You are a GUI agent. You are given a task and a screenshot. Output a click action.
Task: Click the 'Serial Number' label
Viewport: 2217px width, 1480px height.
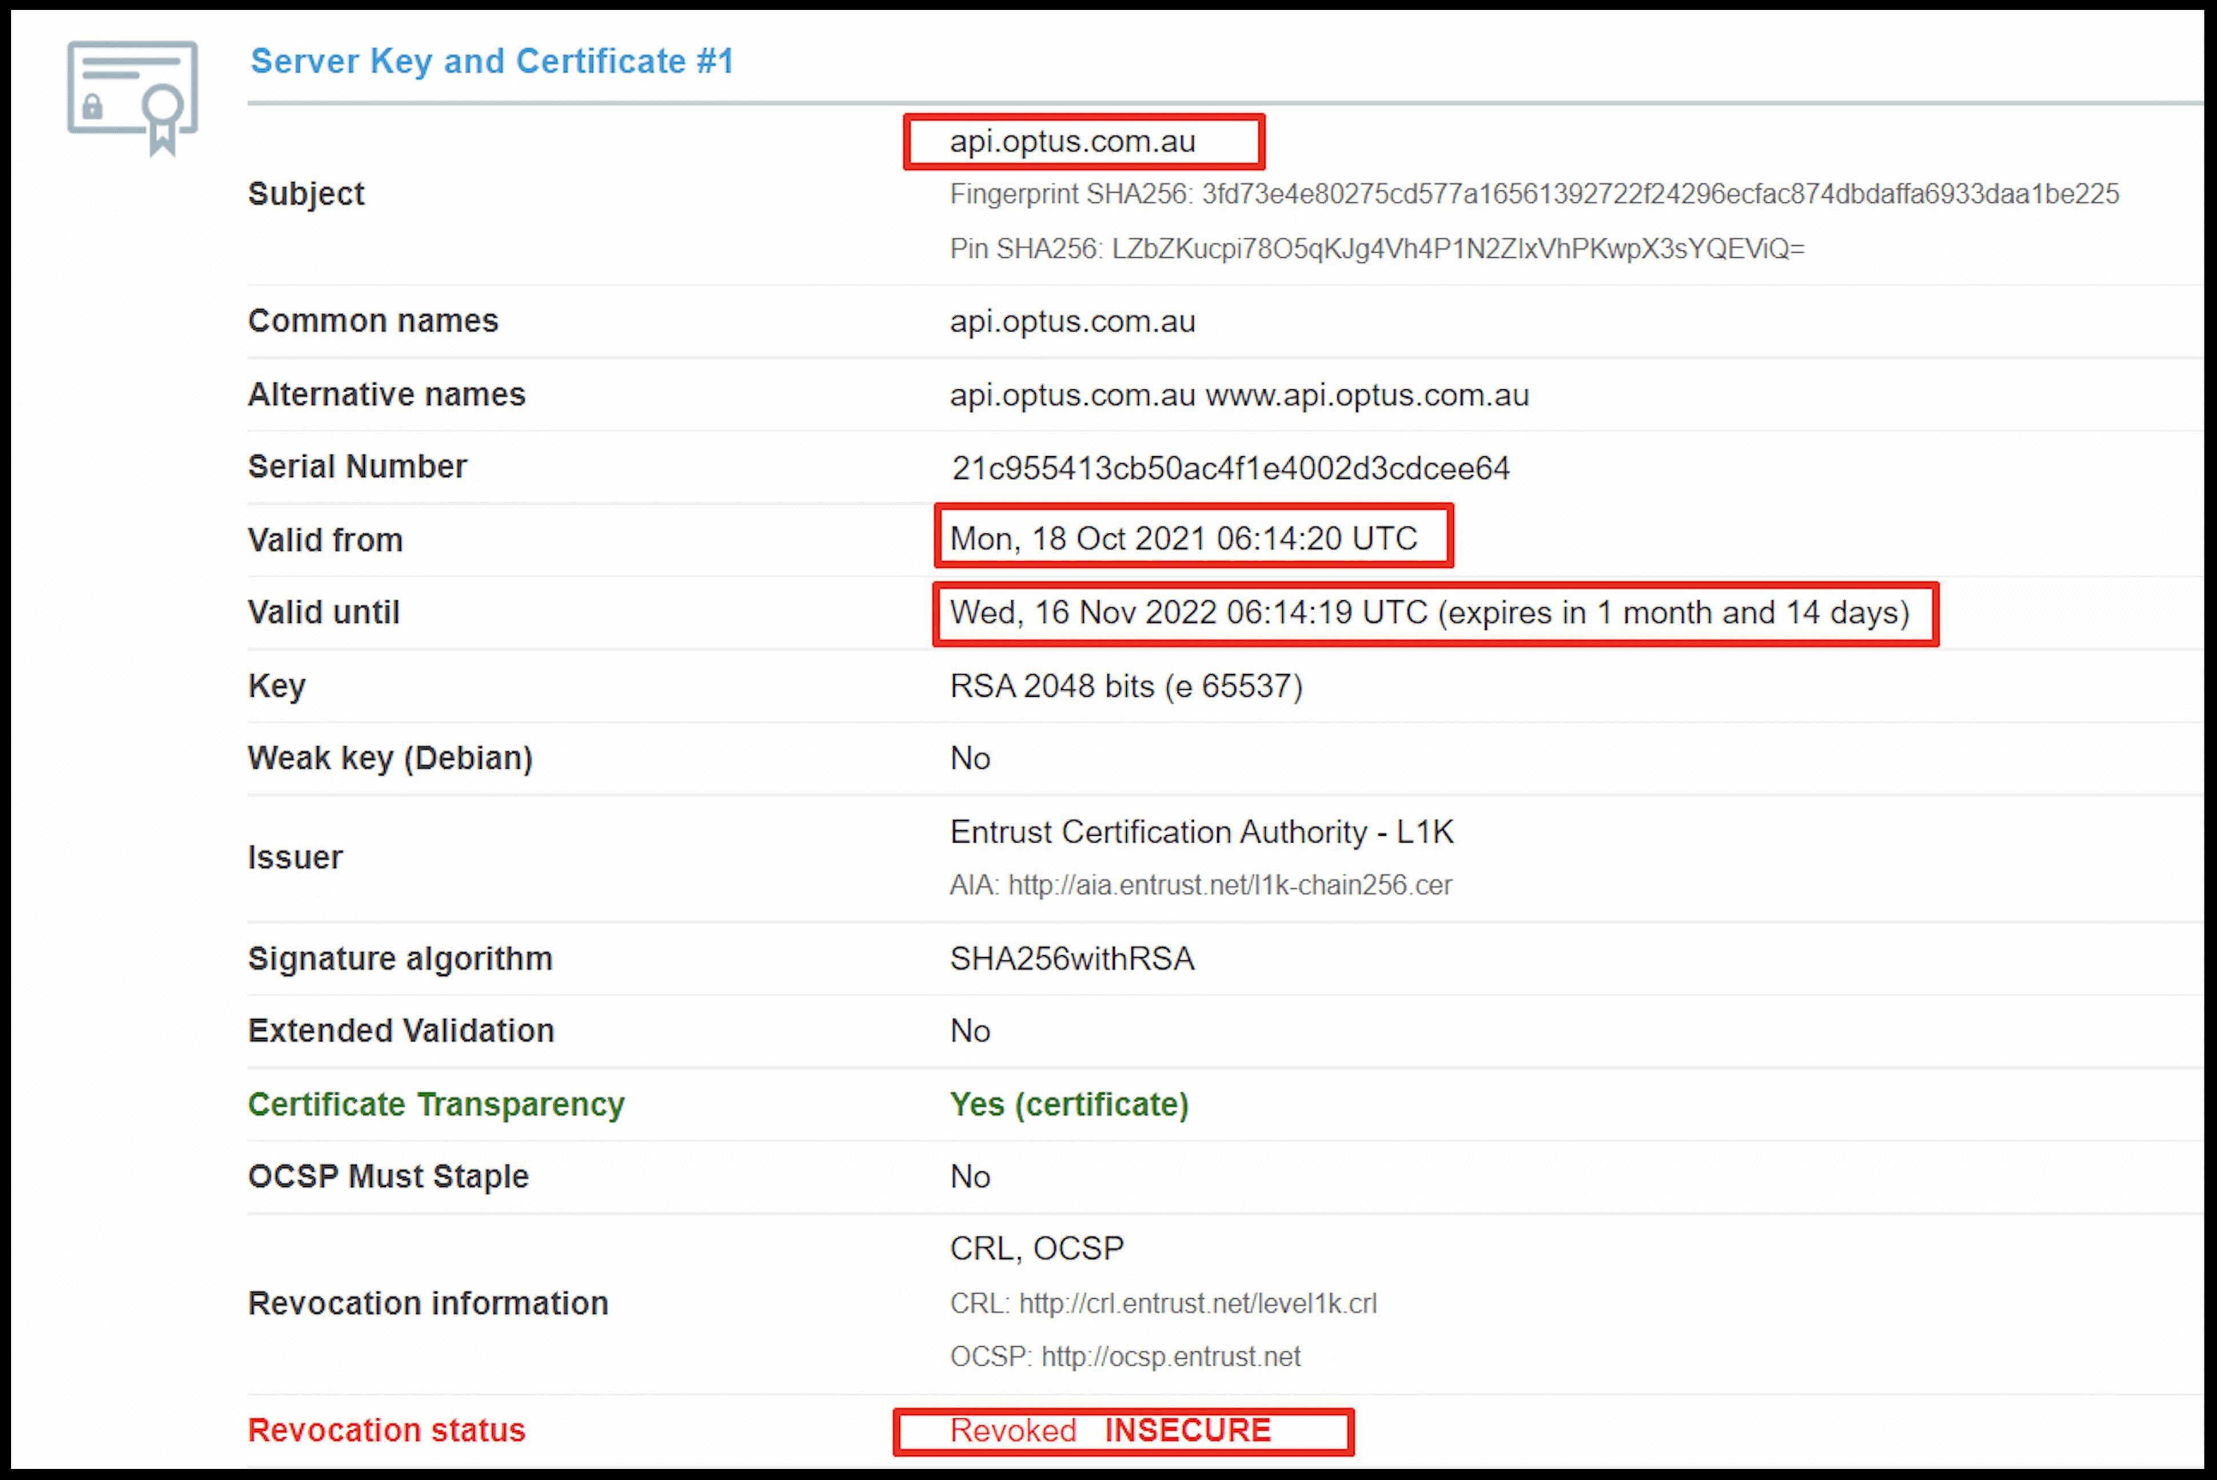357,467
